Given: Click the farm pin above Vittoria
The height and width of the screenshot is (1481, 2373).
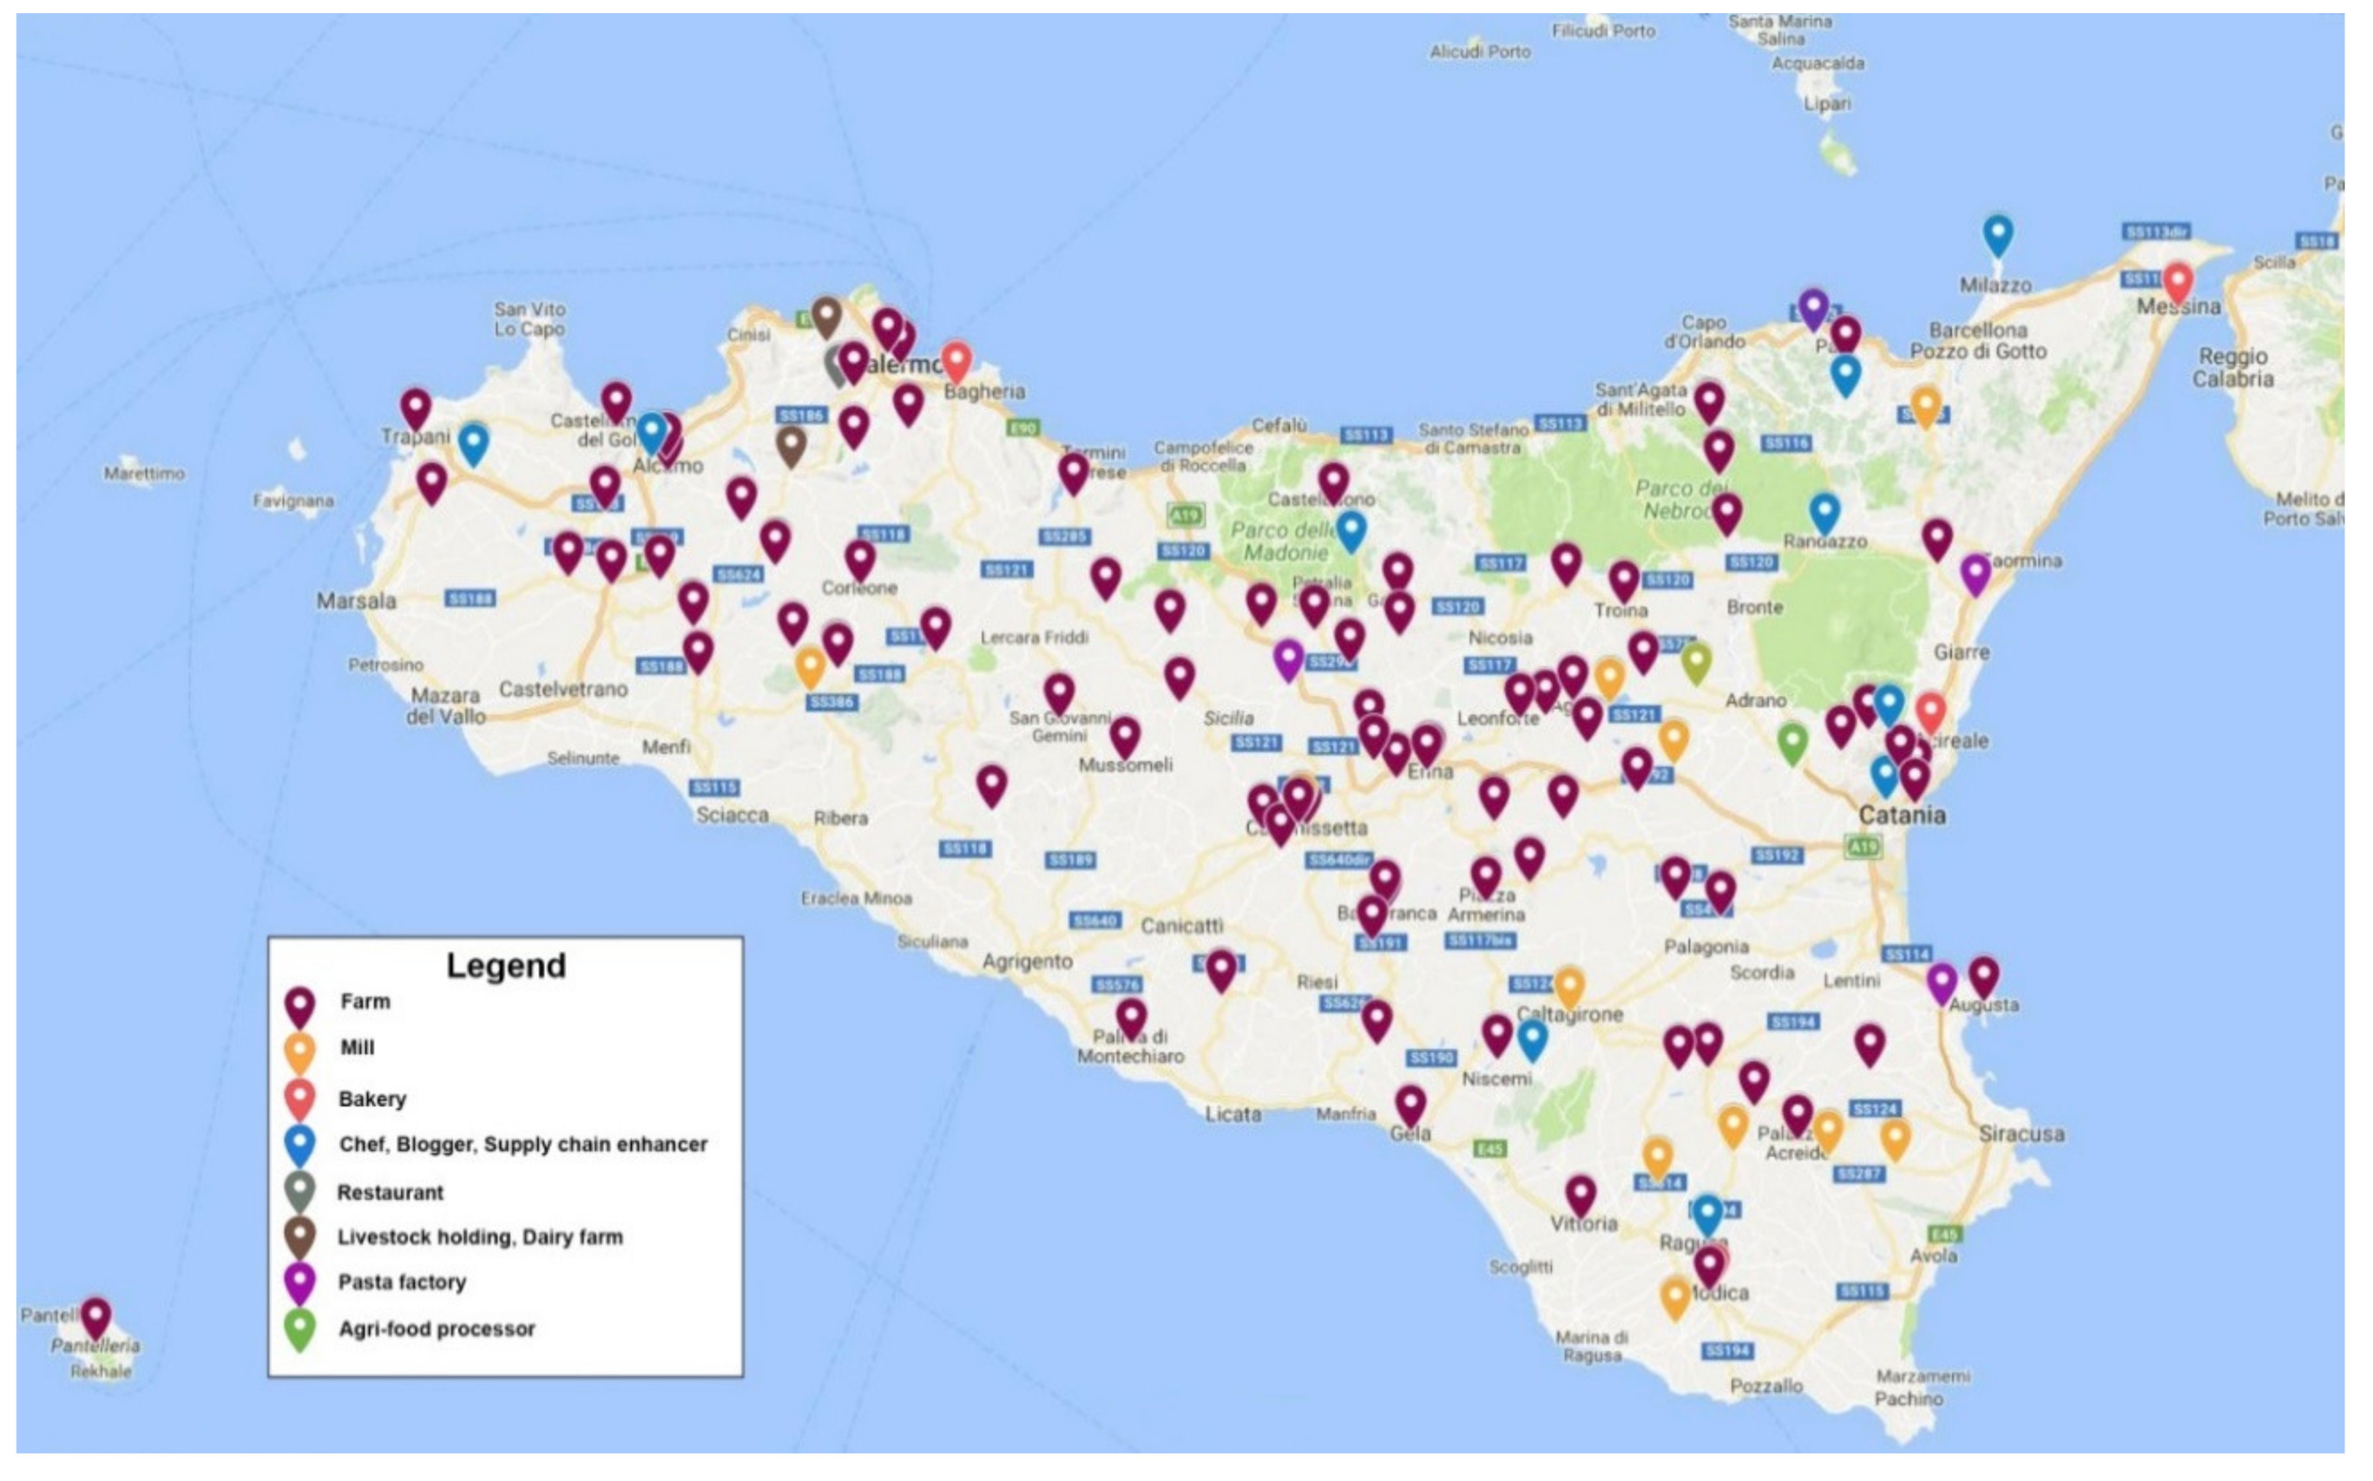Looking at the screenshot, I should (x=1581, y=1194).
